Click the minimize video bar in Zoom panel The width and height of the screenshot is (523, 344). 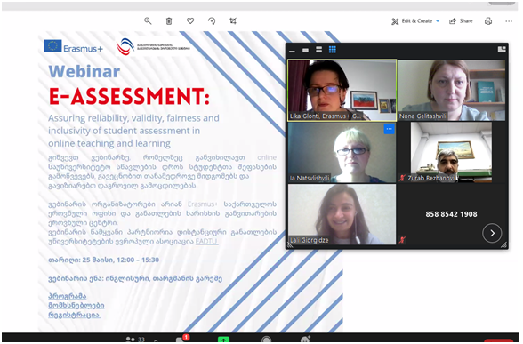tap(292, 51)
